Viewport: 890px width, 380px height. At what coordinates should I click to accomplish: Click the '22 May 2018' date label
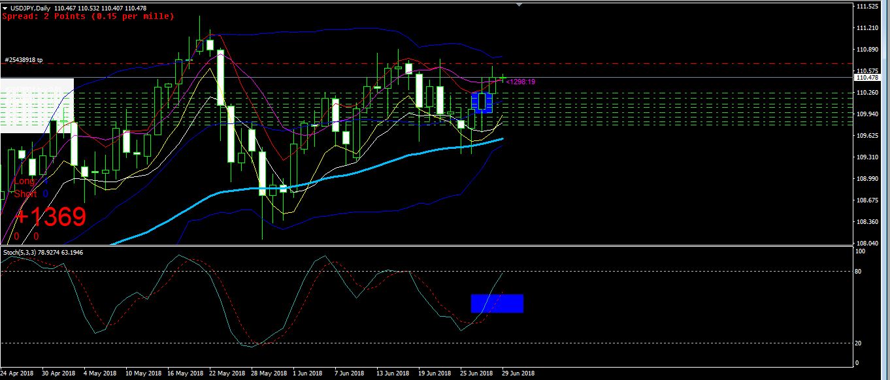(228, 373)
